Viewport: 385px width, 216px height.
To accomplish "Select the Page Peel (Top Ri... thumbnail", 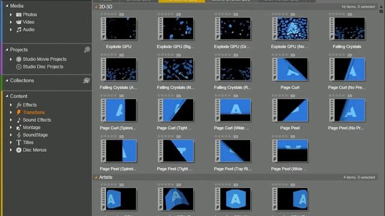I will pos(233,151).
